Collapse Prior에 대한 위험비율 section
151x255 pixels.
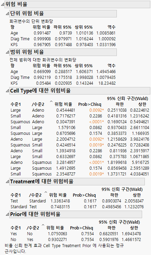[x=7, y=214]
